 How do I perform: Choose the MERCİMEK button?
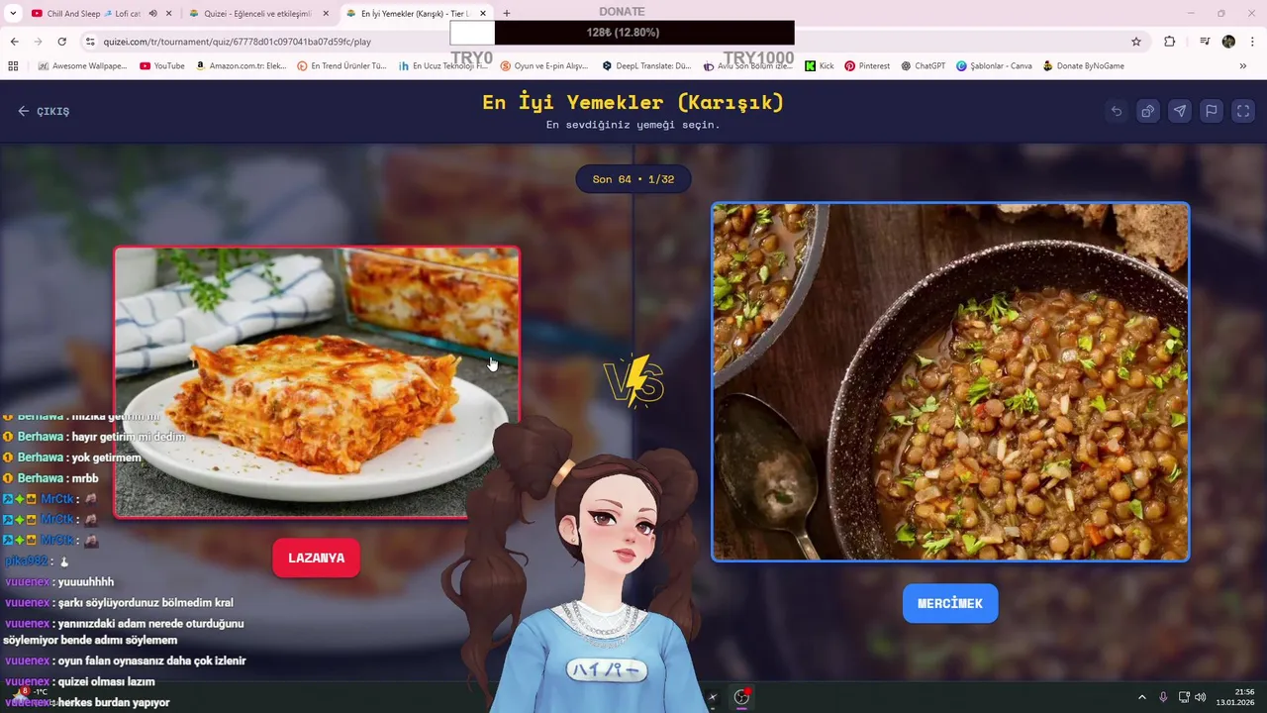[950, 603]
